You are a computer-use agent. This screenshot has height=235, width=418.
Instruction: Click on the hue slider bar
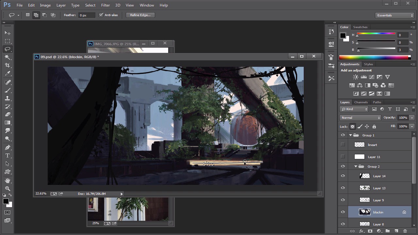coord(376,34)
